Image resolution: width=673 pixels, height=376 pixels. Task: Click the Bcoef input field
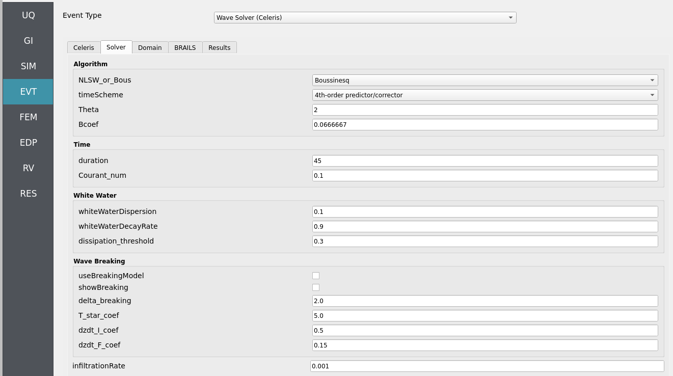[x=485, y=124]
